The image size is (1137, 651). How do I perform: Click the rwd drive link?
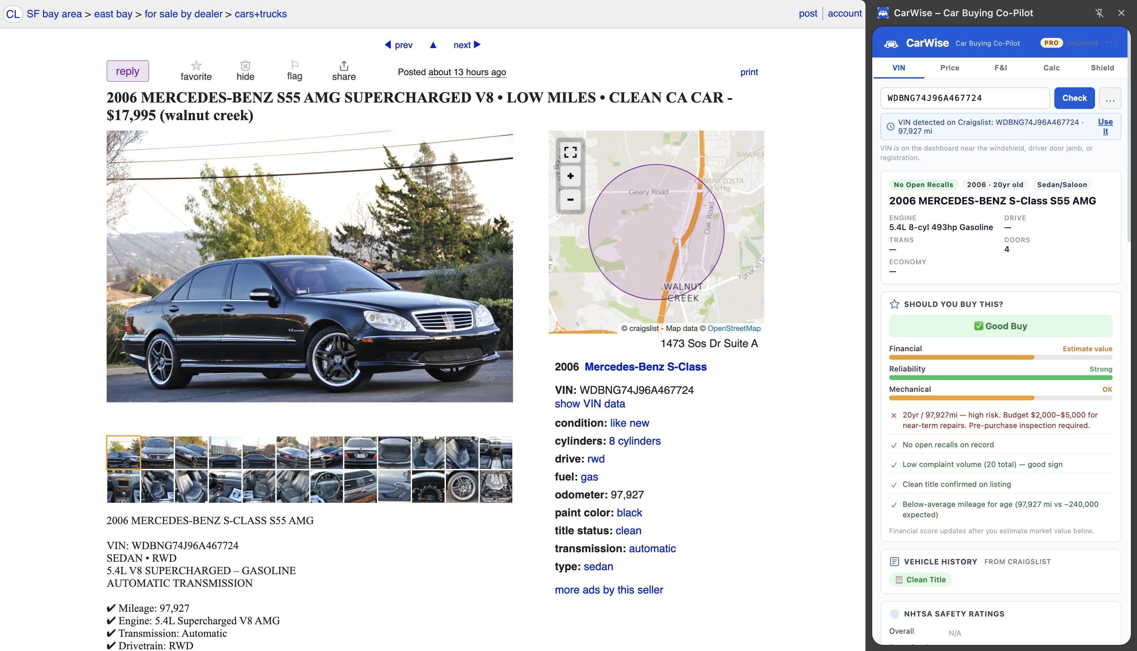pos(596,459)
